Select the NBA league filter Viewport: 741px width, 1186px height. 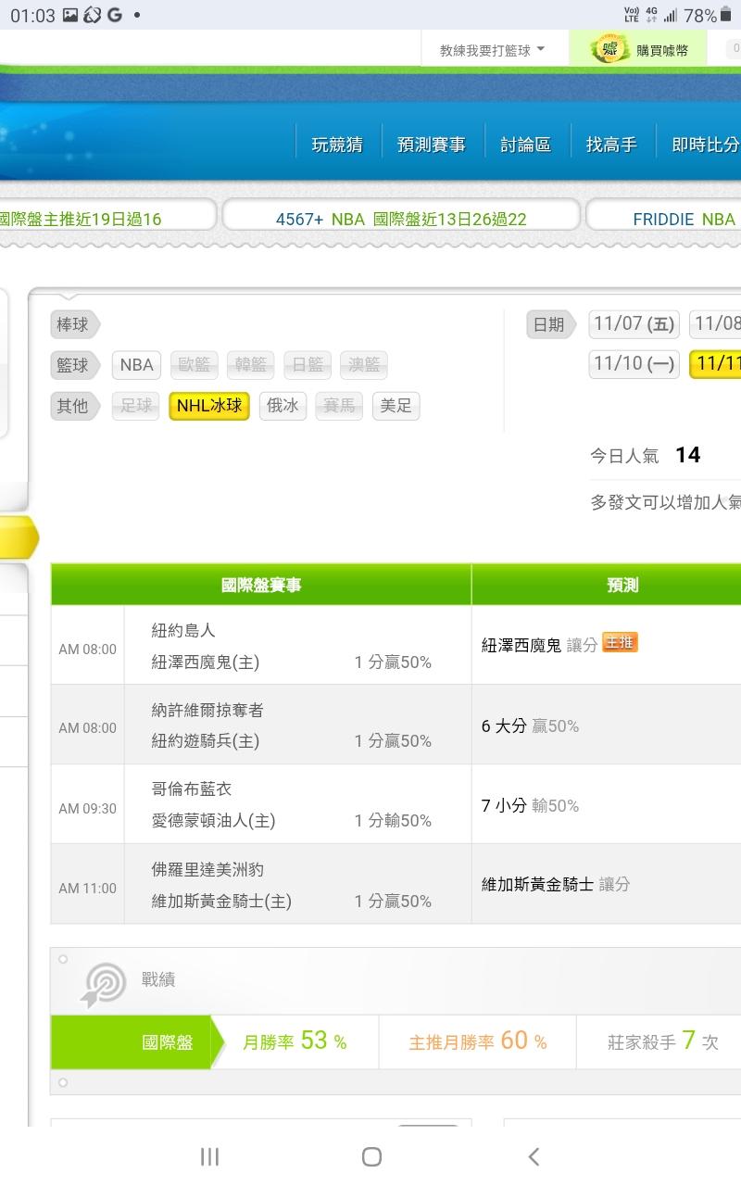pos(136,365)
